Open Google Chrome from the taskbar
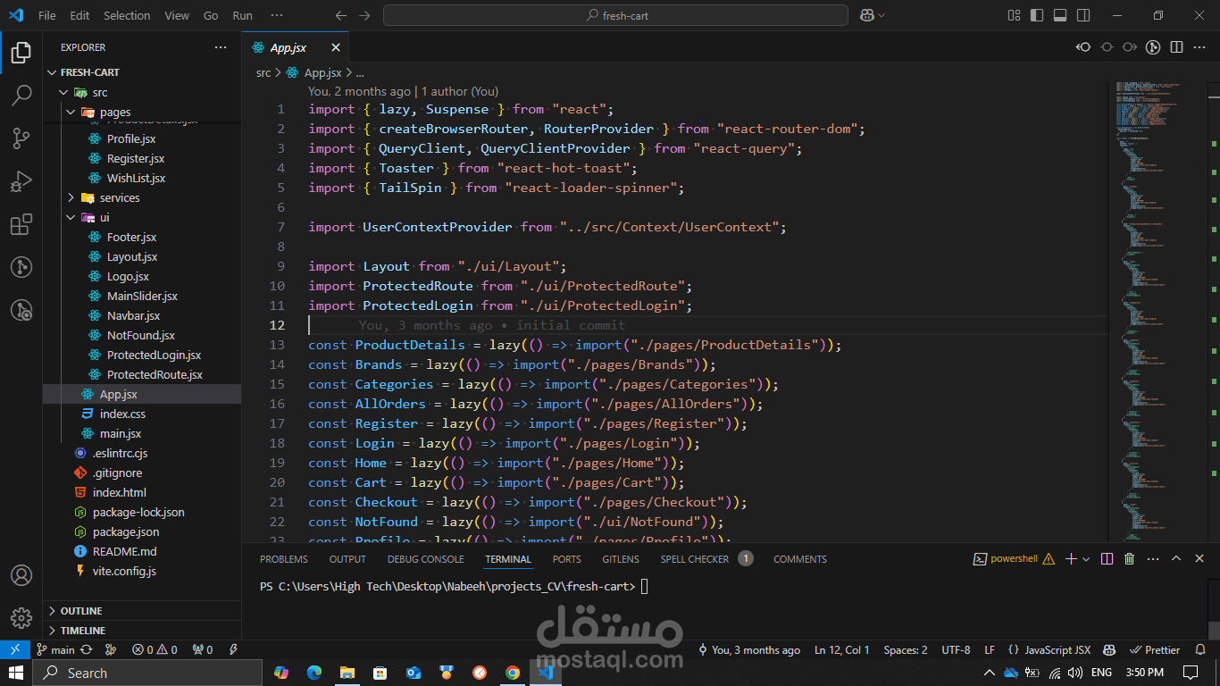The image size is (1220, 686). 513,673
